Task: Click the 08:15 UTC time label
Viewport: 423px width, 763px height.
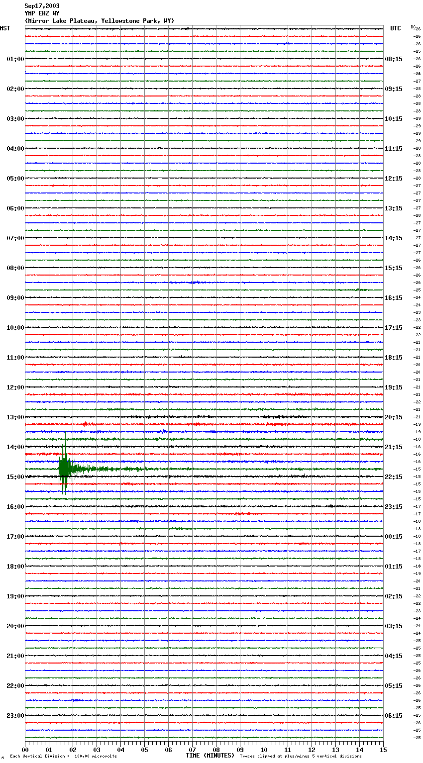Action: (394, 59)
